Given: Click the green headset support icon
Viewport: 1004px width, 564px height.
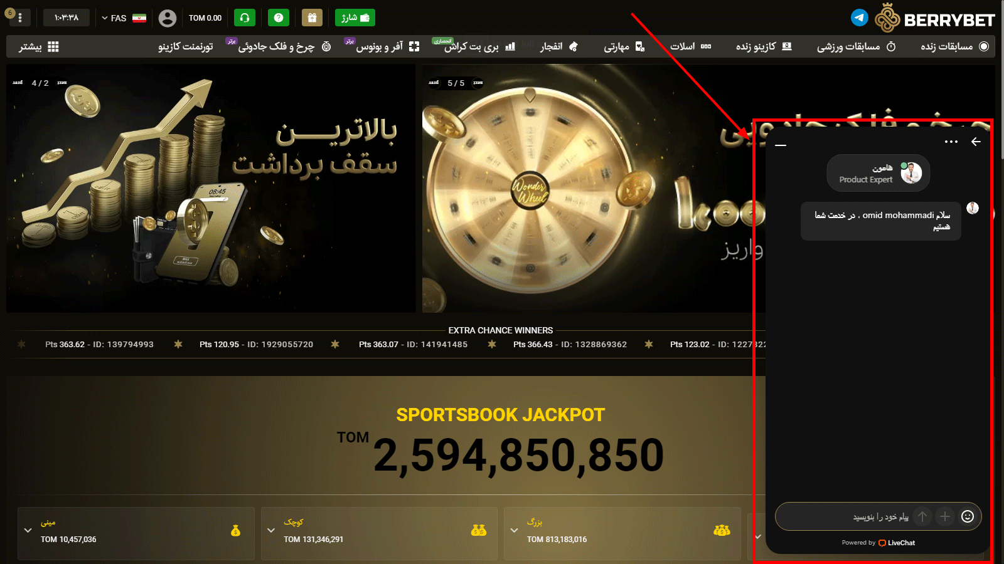Looking at the screenshot, I should point(245,18).
